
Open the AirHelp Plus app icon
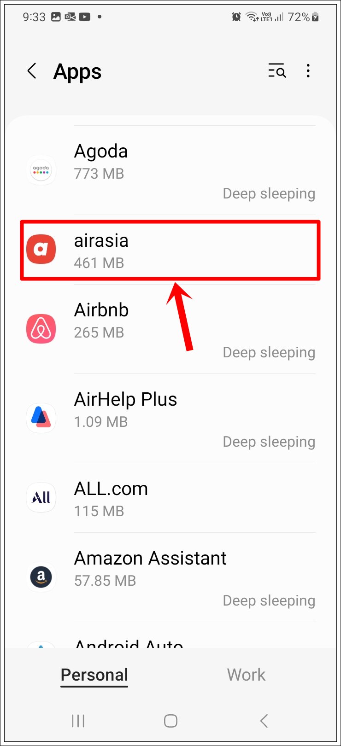(41, 418)
